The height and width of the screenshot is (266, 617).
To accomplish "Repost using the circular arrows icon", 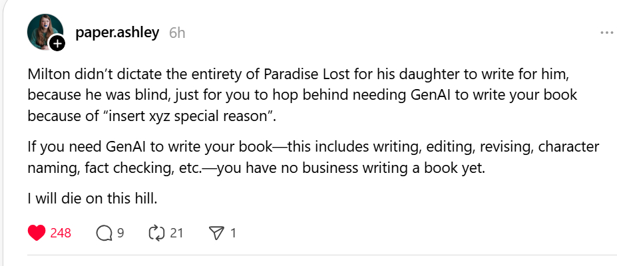I will [156, 233].
